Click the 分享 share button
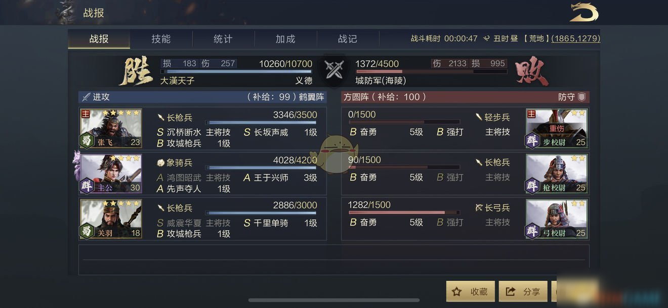668x308 pixels. coord(523,291)
